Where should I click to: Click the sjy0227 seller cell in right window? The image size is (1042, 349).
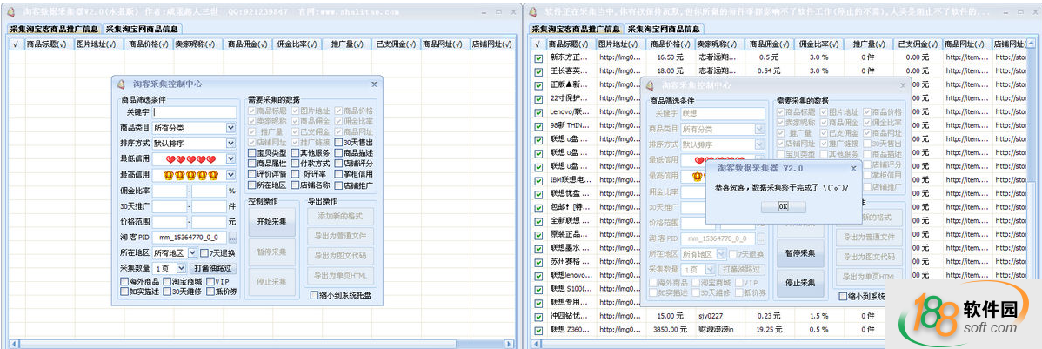720,317
